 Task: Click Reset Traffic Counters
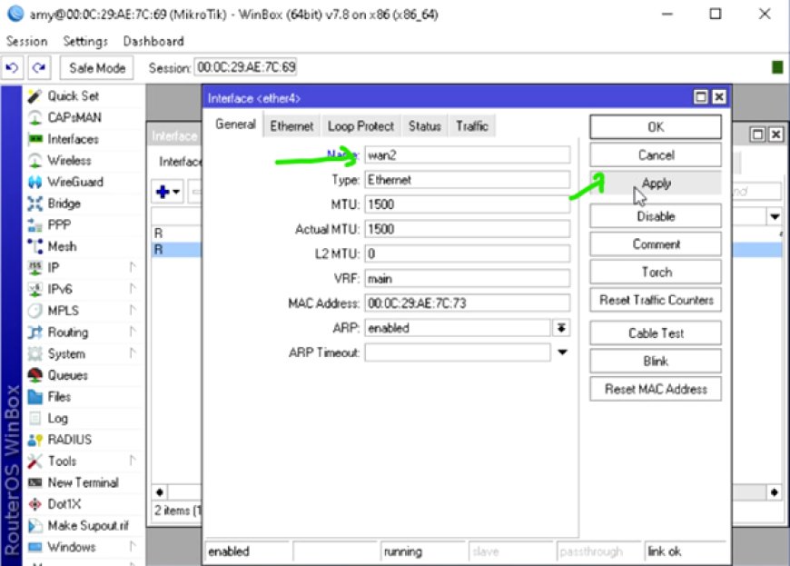coord(656,301)
